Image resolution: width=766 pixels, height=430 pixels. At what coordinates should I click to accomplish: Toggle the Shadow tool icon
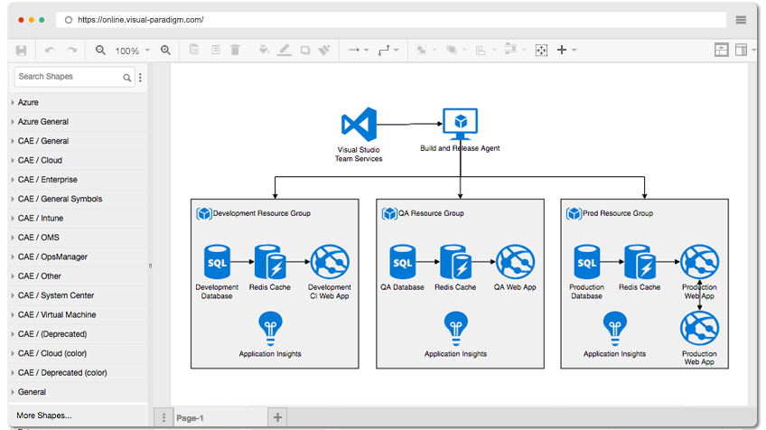click(x=305, y=50)
